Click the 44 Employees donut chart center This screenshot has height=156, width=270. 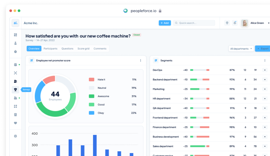[55, 96]
